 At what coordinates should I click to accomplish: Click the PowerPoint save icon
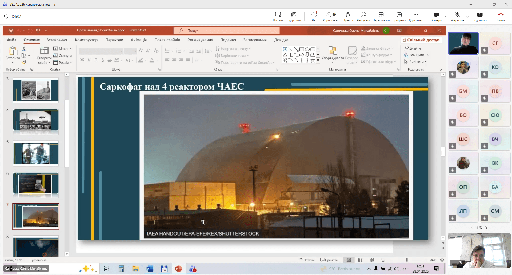pyautogui.click(x=11, y=31)
